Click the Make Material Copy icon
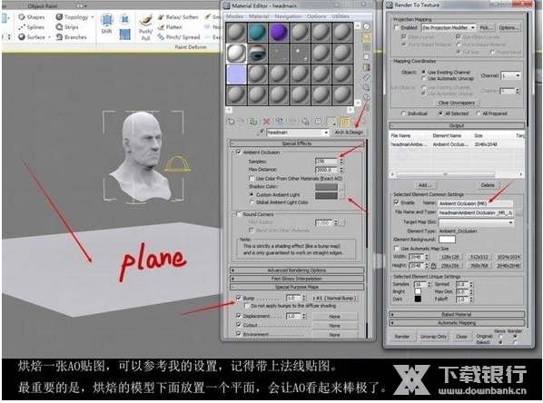Image resolution: width=543 pixels, height=403 pixels. (x=279, y=122)
